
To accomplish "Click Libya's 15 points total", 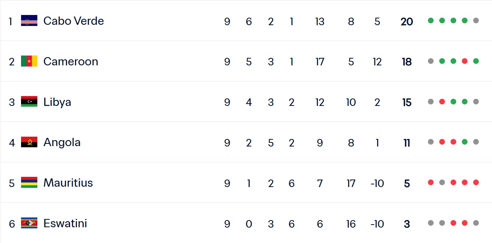I will point(406,103).
